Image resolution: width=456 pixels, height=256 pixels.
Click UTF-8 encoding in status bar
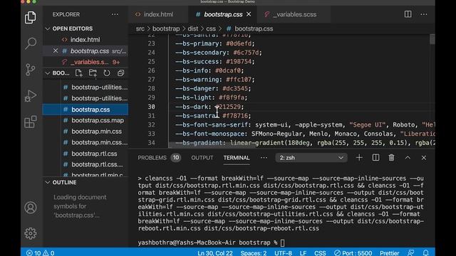(283, 253)
